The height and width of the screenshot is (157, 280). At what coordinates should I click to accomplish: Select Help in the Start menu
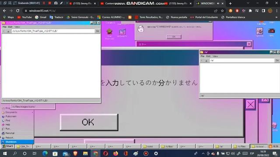[x=17, y=125]
